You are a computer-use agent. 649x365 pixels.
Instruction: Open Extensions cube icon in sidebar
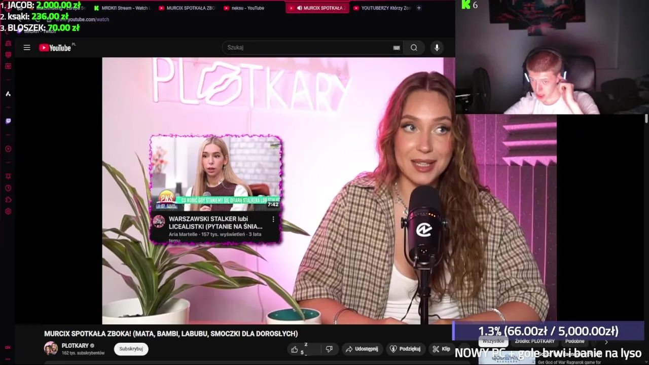(8, 200)
